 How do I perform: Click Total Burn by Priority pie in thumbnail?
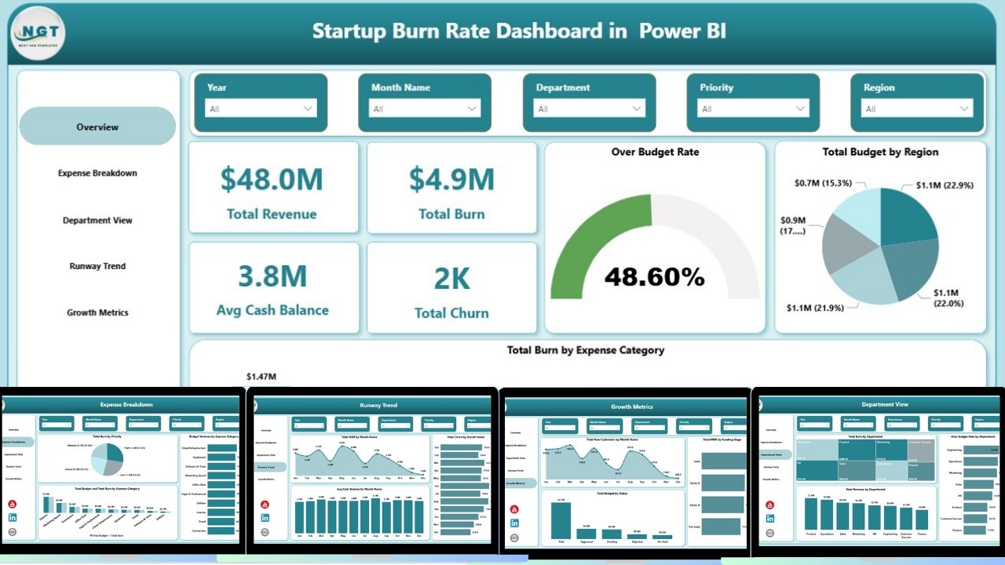(x=108, y=458)
